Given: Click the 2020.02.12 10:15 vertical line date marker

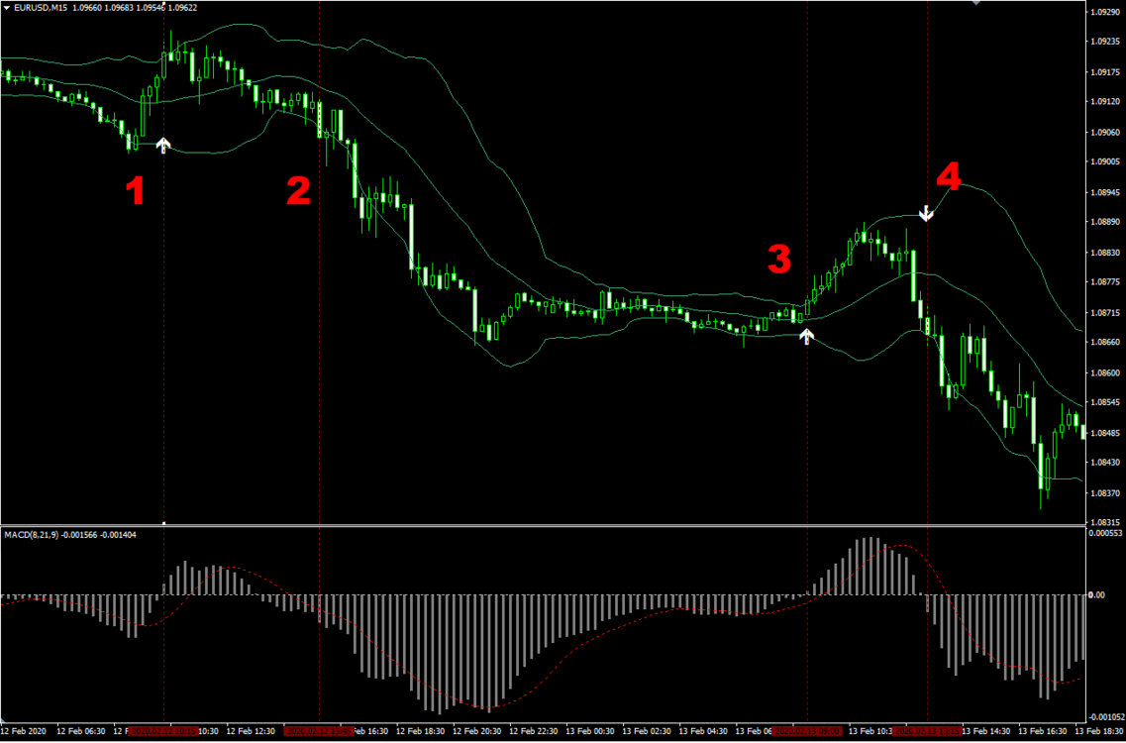Looking at the screenshot, I should tap(163, 731).
